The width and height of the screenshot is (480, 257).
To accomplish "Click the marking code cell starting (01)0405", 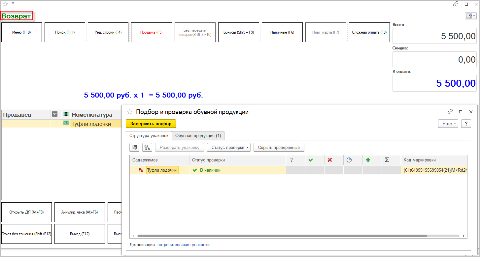I will pos(434,170).
